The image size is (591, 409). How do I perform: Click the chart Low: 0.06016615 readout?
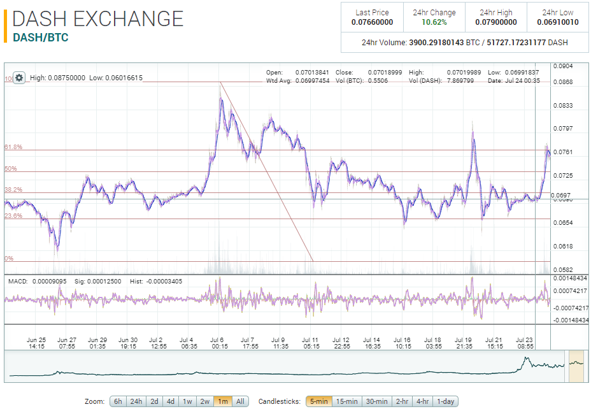(x=116, y=78)
